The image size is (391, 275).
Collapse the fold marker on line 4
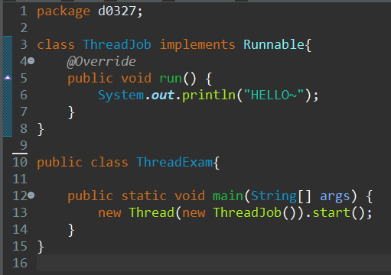click(x=31, y=61)
